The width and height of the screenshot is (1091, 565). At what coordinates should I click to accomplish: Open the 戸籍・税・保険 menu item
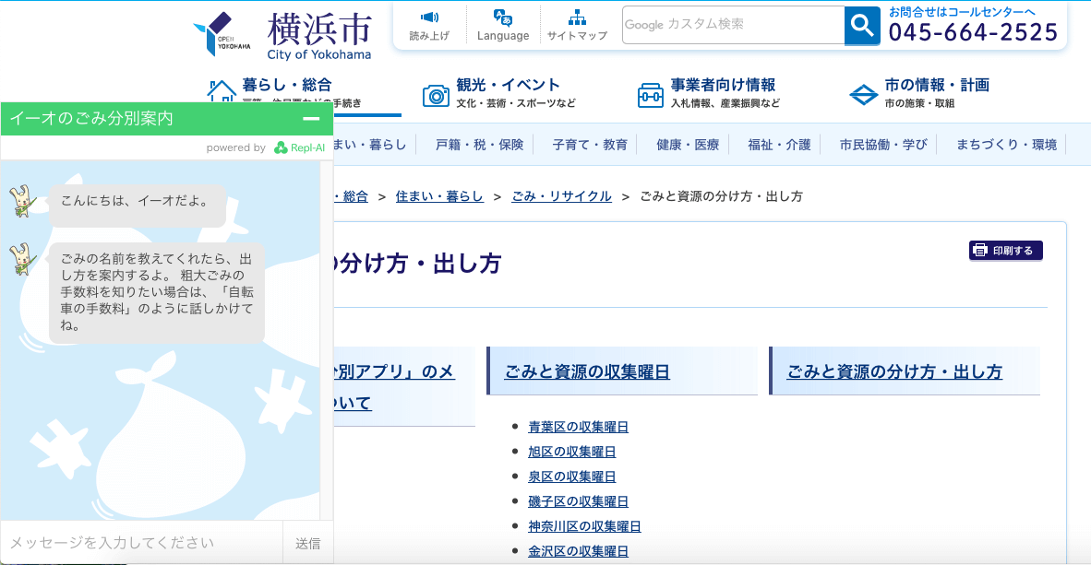click(479, 145)
